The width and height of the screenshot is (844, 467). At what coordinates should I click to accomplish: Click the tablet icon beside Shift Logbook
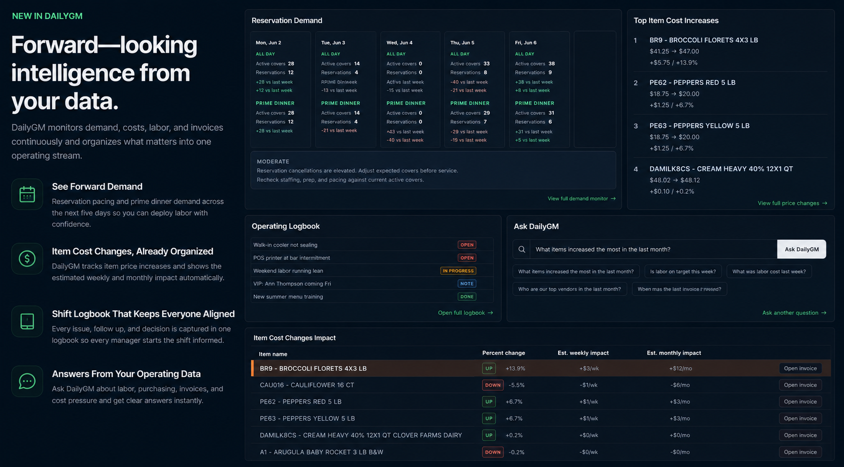coord(27,321)
